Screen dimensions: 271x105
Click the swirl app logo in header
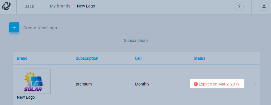pyautogui.click(x=6, y=6)
